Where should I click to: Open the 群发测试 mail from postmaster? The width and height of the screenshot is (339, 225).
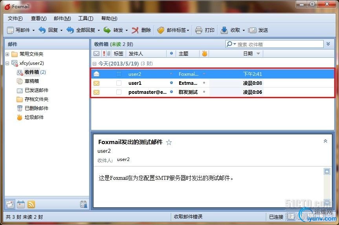(x=212, y=92)
